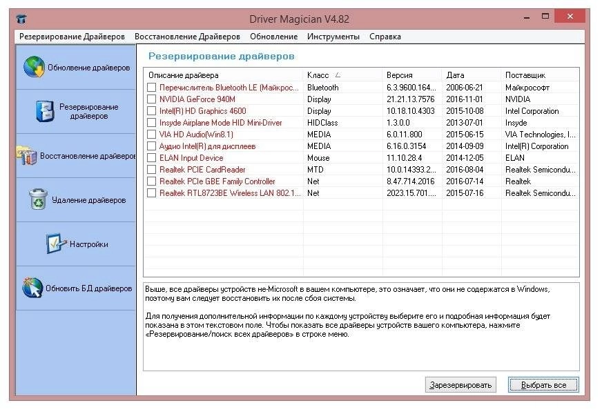Image resolution: width=602 pixels, height=414 pixels.
Task: Tick the Realtek PCIe GBE Family Controller checkbox
Action: coord(152,181)
